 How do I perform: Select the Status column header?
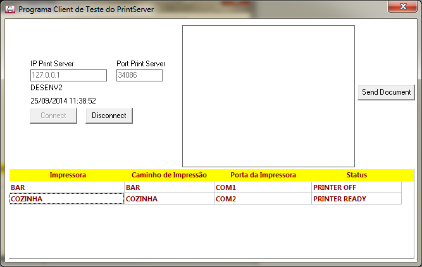pyautogui.click(x=357, y=175)
